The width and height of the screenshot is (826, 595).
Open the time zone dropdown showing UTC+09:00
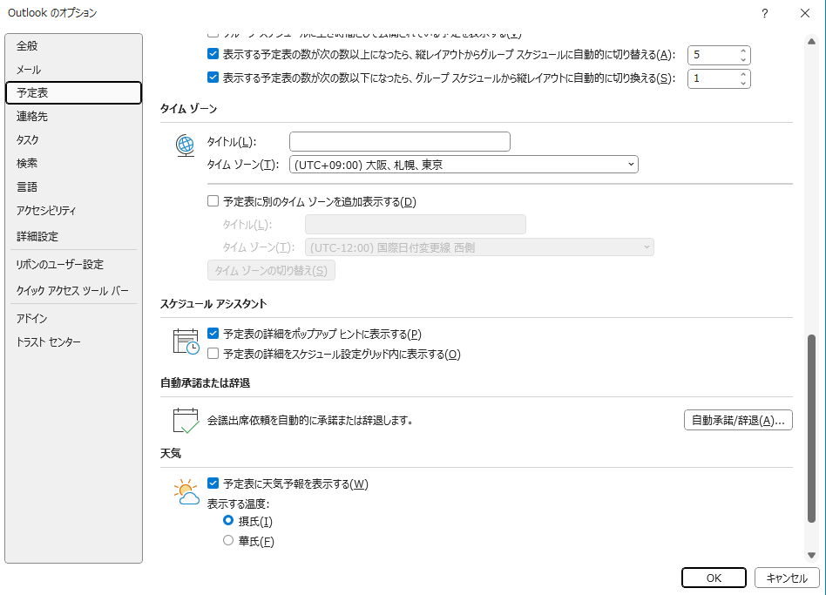click(464, 165)
